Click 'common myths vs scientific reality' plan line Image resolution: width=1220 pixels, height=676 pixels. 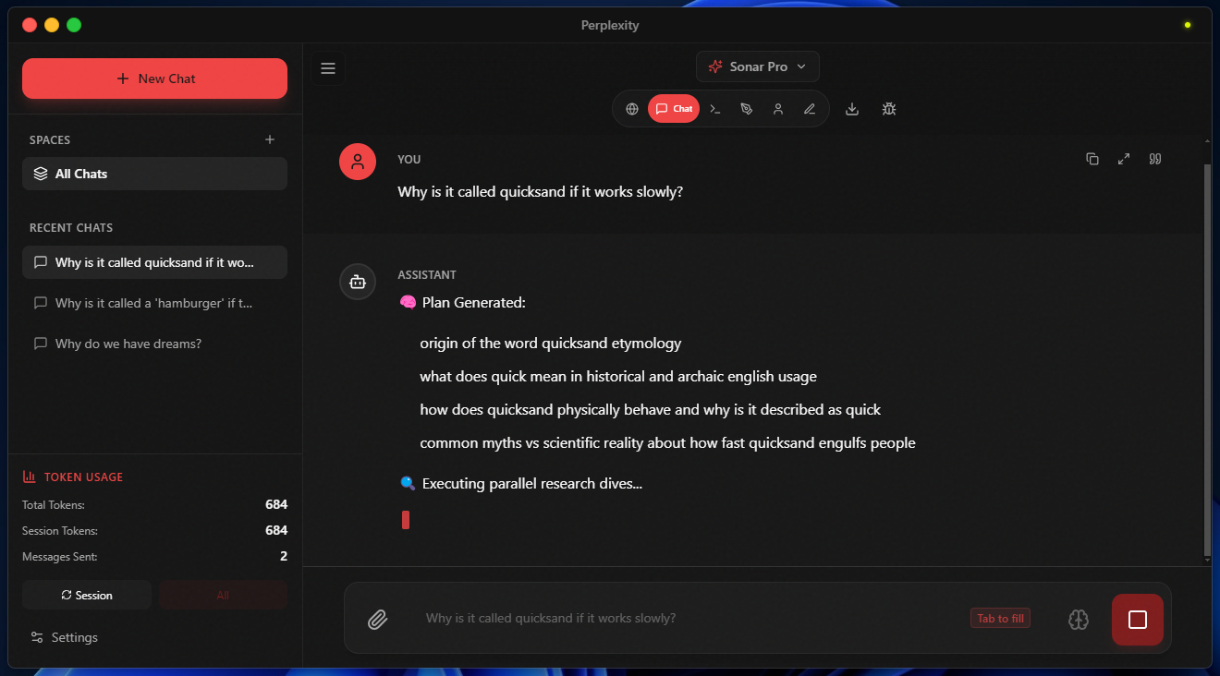667,443
